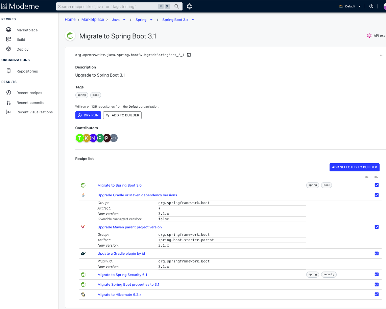Copy the recipe ID with clipboard icon
Screen dimensions: 386x309
(x=189, y=55)
